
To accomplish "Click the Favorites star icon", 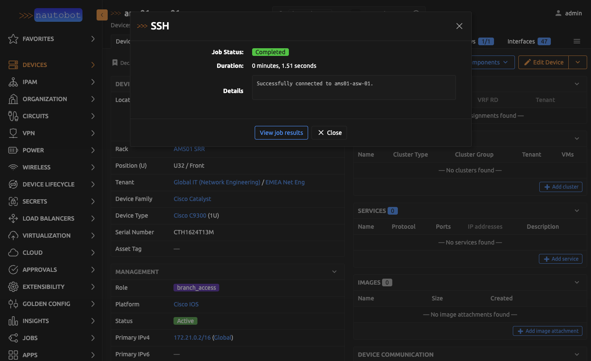I will (13, 39).
